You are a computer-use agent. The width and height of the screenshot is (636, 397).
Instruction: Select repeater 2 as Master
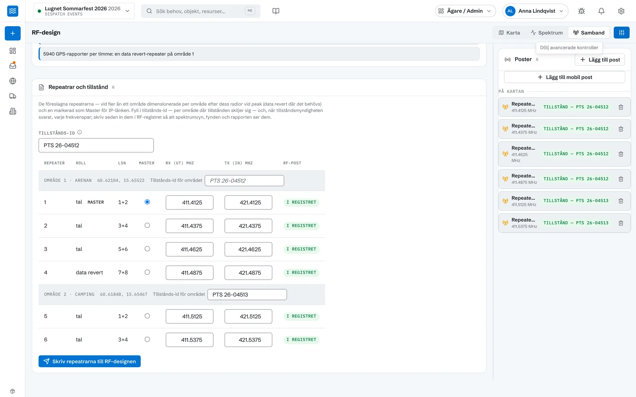147,225
